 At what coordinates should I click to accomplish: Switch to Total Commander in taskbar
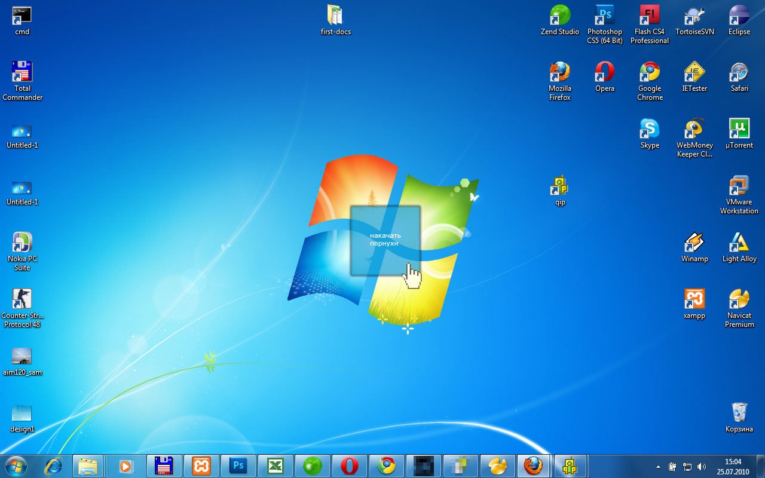[163, 465]
